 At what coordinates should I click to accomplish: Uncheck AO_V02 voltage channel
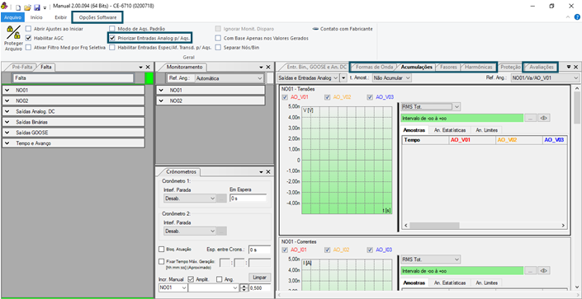pos(328,97)
